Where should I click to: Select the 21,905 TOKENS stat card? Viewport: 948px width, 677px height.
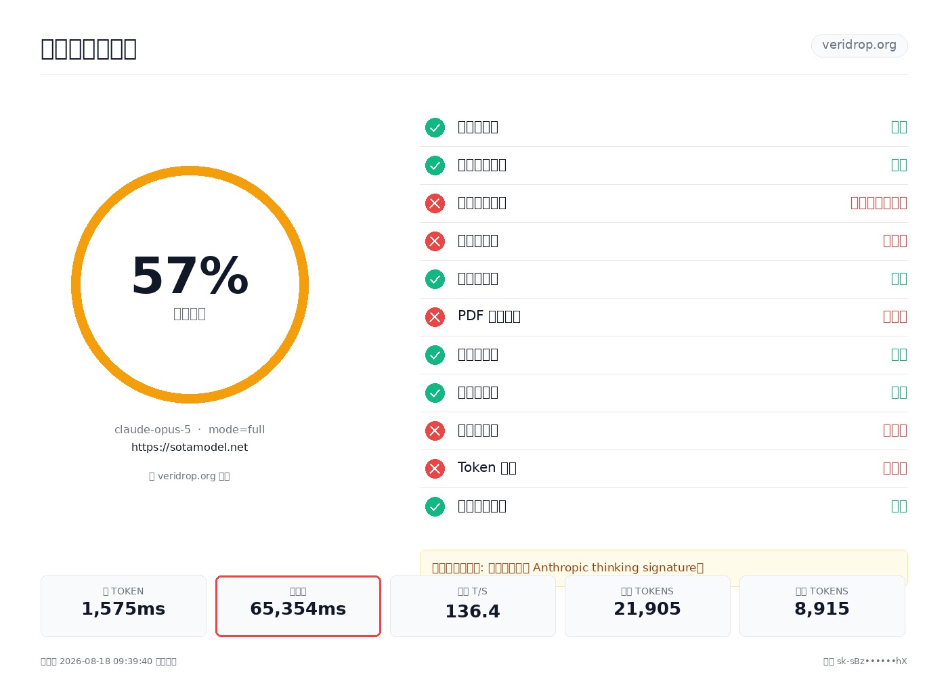point(647,606)
